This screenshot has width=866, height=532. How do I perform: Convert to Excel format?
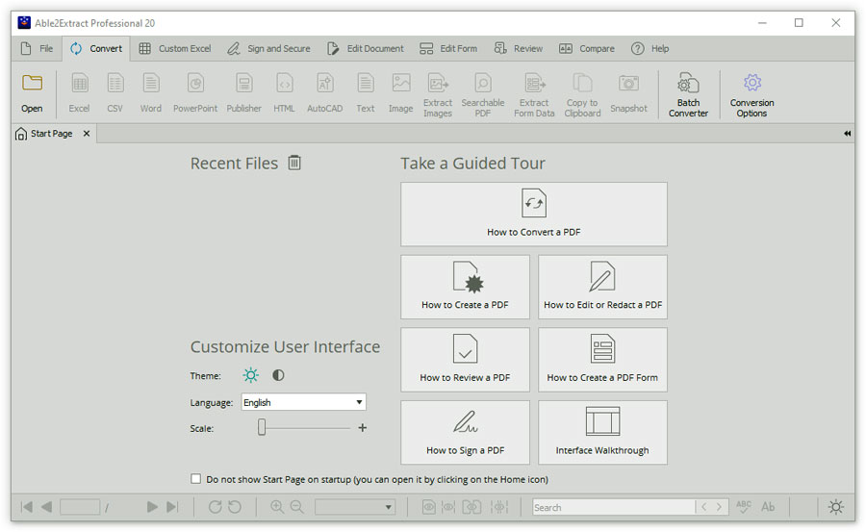79,92
